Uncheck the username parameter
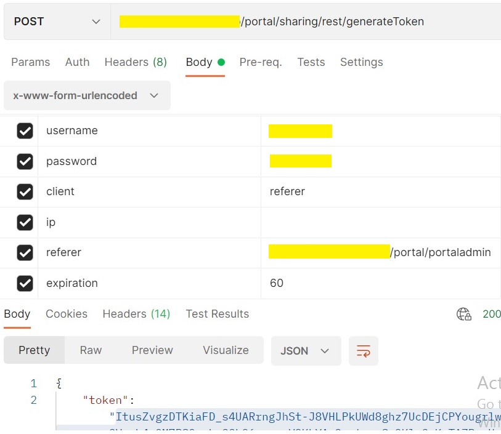501x434 pixels. point(26,131)
